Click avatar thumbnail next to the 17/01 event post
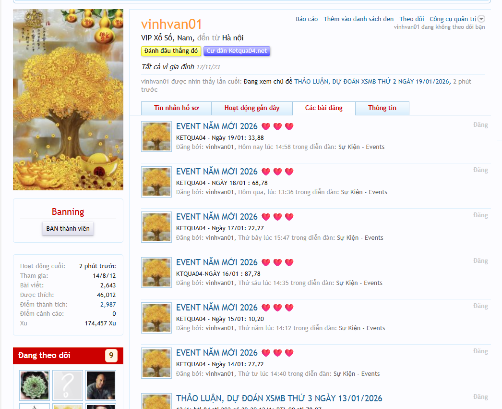Viewport: 502px width, 409px height. point(156,227)
